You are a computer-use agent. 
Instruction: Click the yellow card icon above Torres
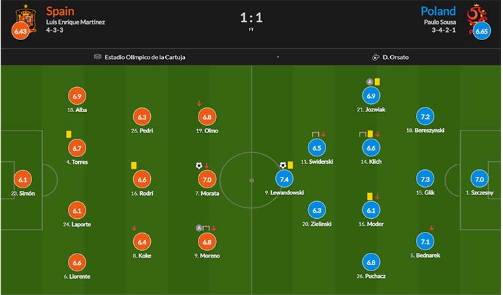pyautogui.click(x=69, y=134)
